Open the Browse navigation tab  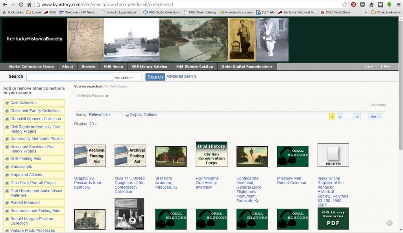tap(89, 66)
